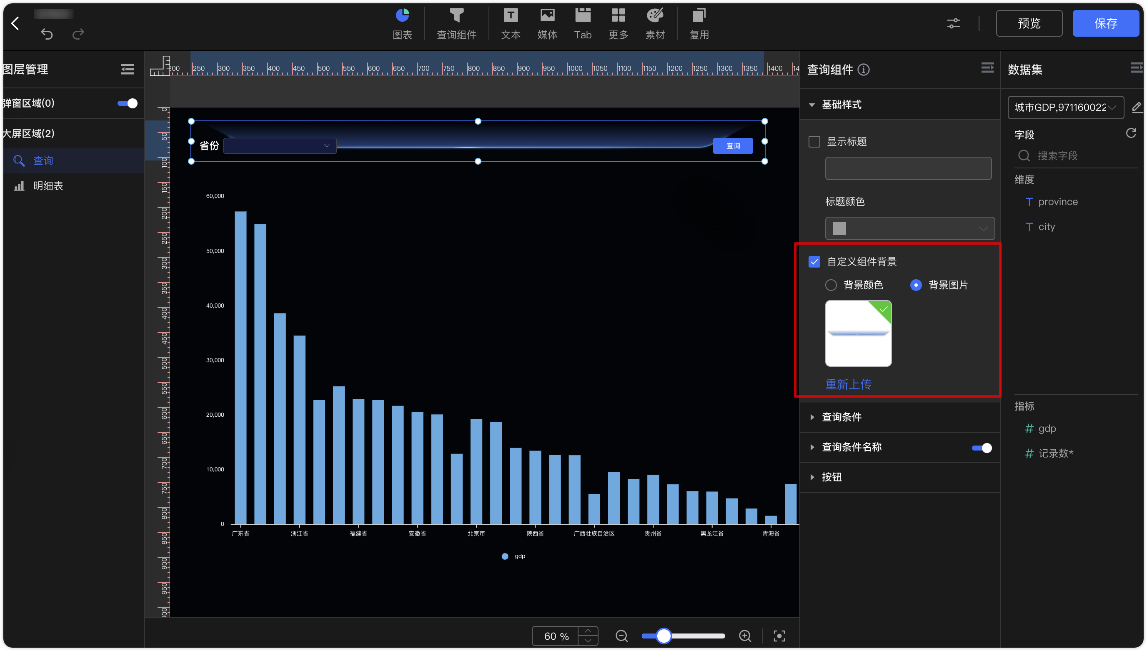The image size is (1147, 651).
Task: Open the 省份 dropdown on canvas
Action: point(279,146)
